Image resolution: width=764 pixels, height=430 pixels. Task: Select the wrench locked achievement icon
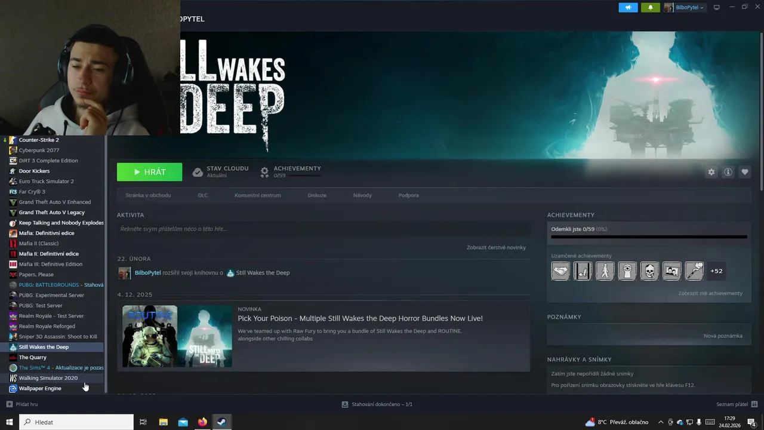click(x=694, y=271)
